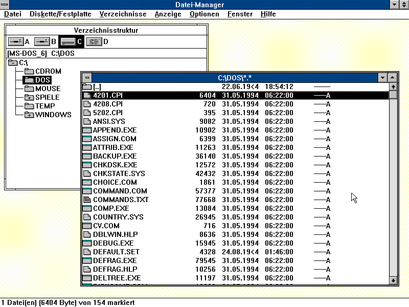The width and height of the screenshot is (409, 307).
Task: Select the ANSI.SYS file icon
Action: (x=87, y=121)
